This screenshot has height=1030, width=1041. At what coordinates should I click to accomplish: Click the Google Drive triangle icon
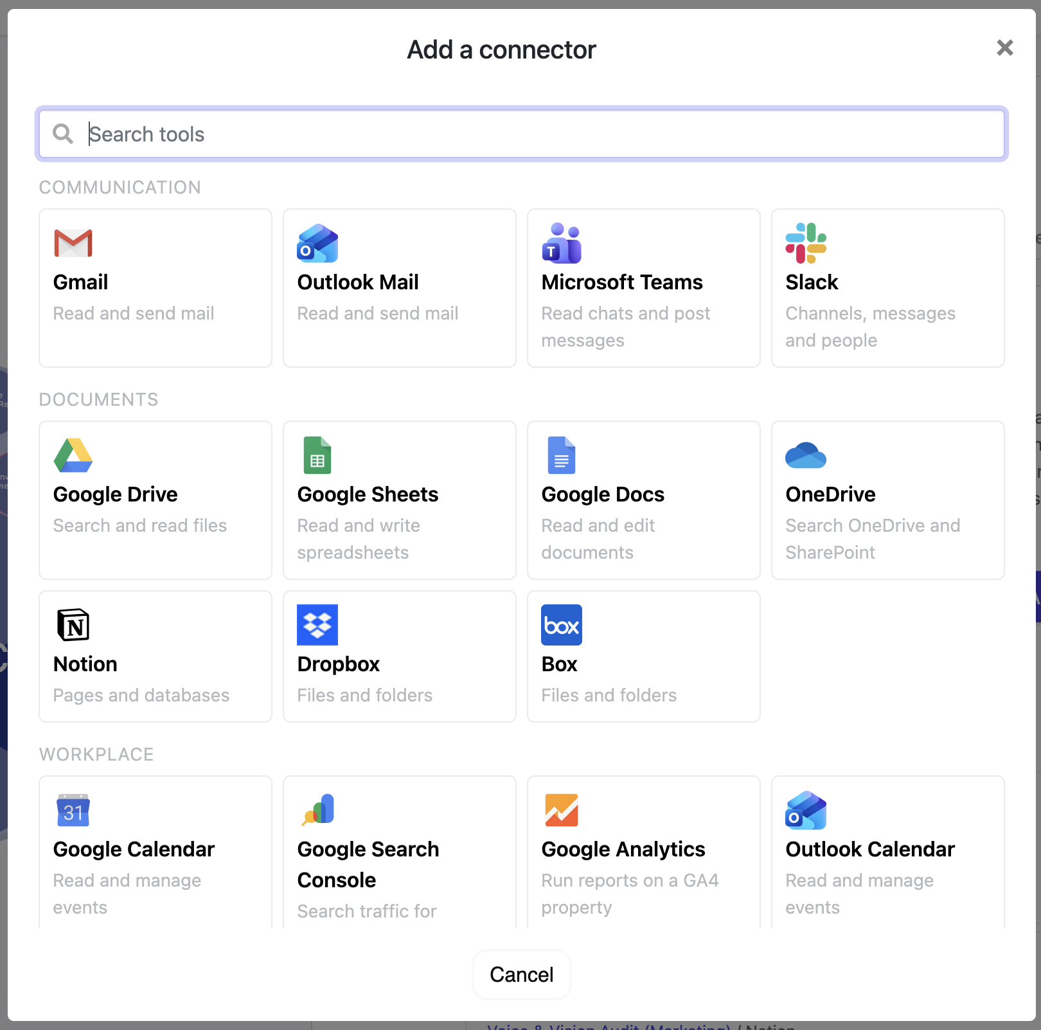(73, 455)
